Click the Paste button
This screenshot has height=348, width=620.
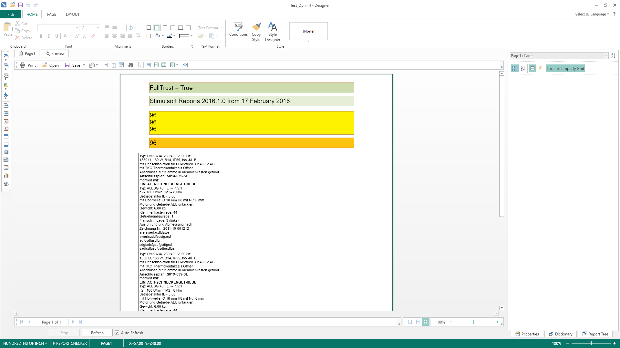(x=8, y=29)
